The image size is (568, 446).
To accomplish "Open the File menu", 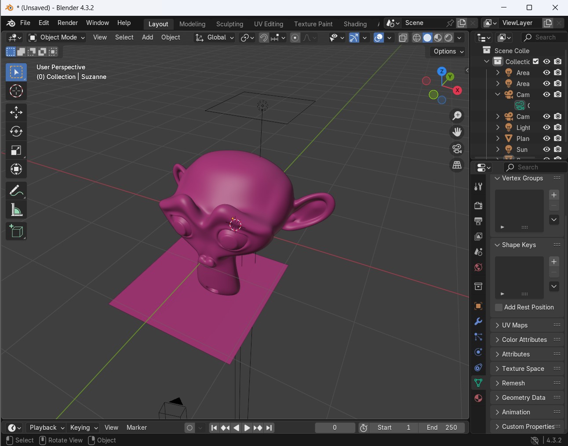I will click(25, 23).
